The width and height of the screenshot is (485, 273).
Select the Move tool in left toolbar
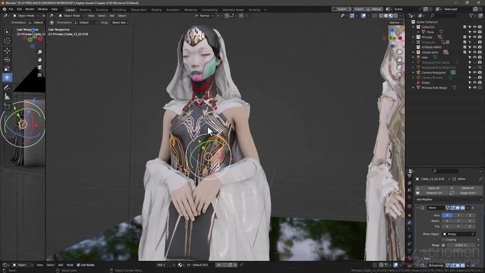tap(7, 50)
